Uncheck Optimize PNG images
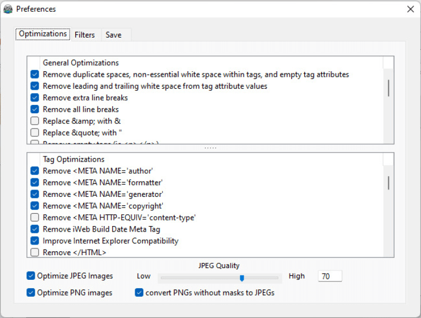This screenshot has width=421, height=318. click(x=30, y=293)
